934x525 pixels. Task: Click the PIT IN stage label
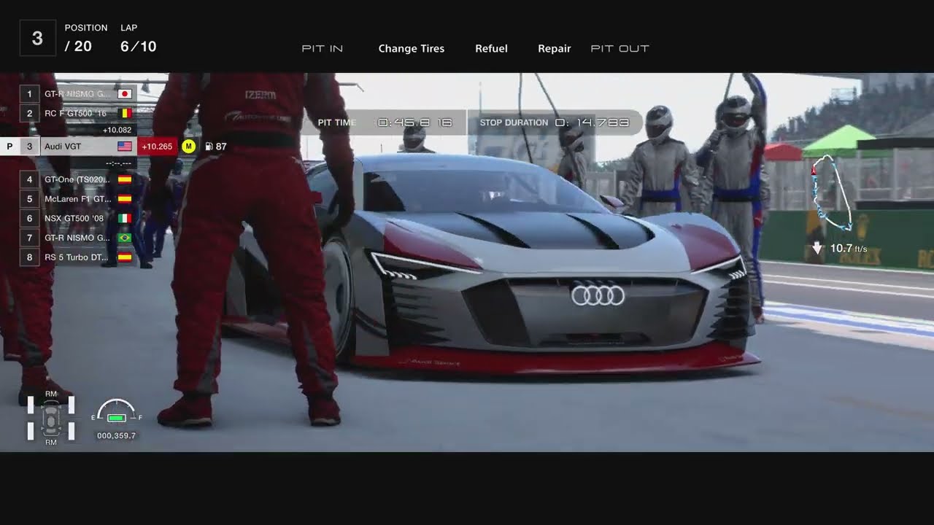coord(323,49)
